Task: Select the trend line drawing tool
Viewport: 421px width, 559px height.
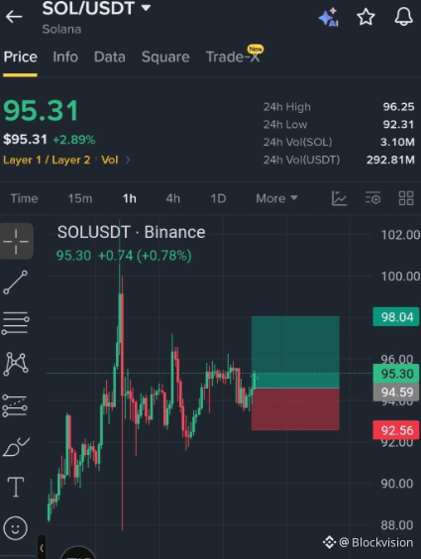Action: pos(15,282)
